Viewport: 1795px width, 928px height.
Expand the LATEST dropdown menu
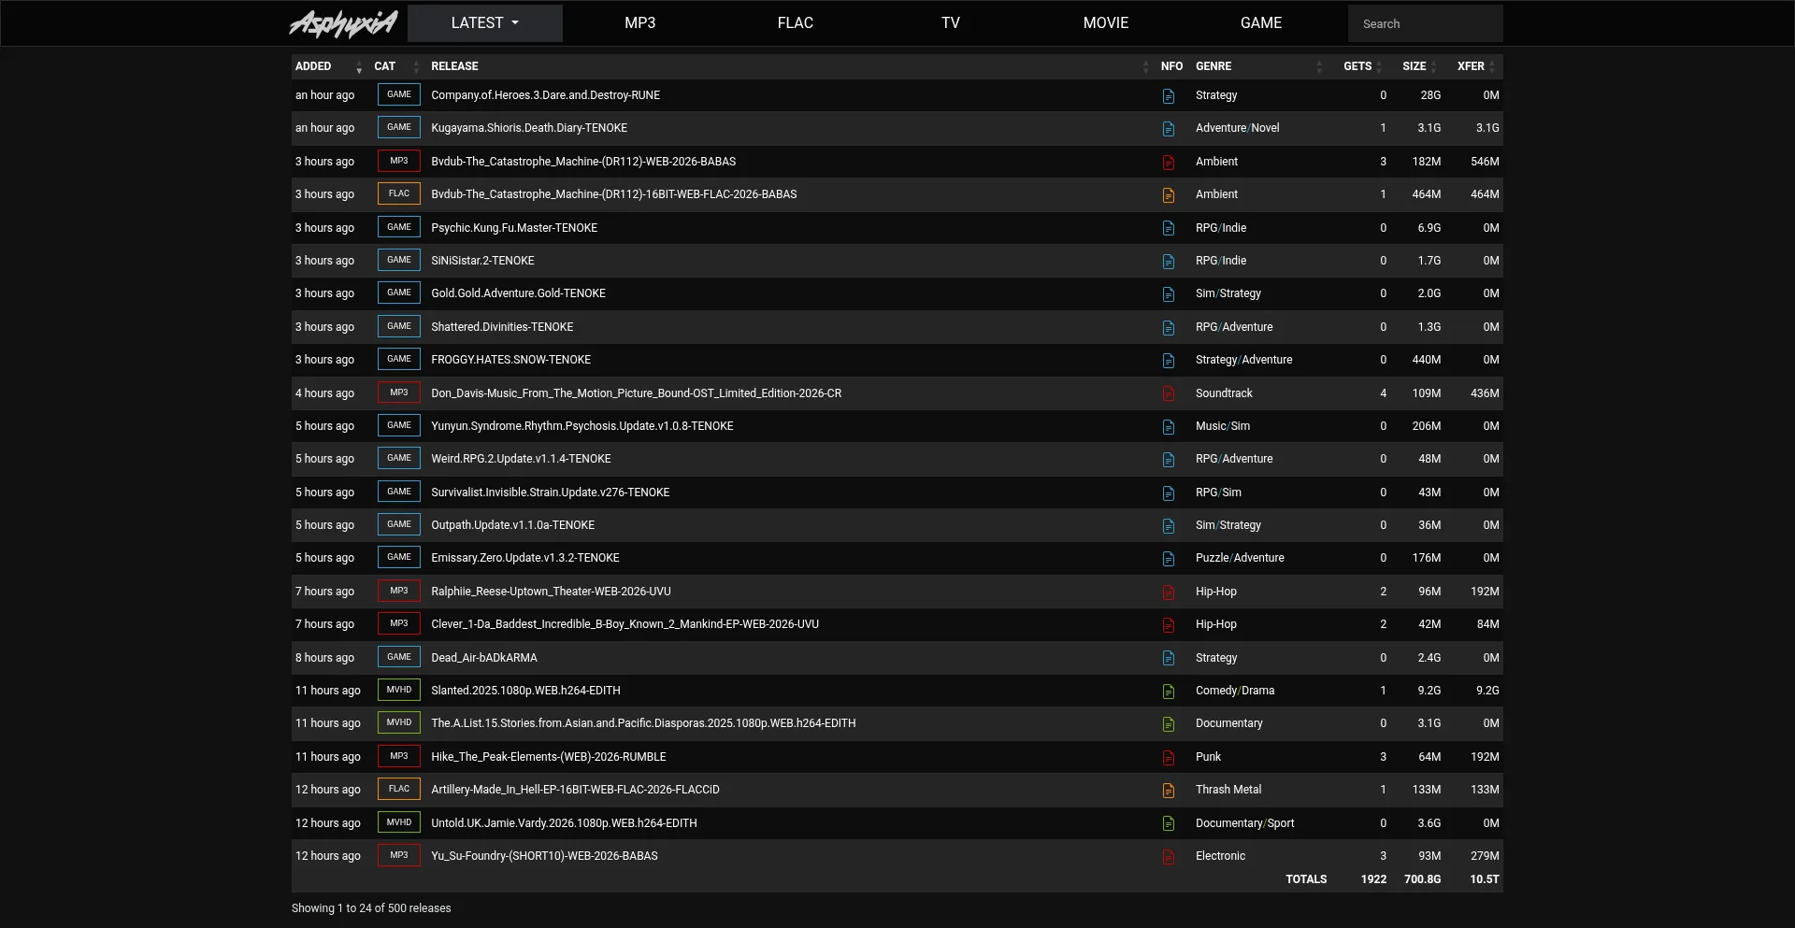pyautogui.click(x=484, y=23)
